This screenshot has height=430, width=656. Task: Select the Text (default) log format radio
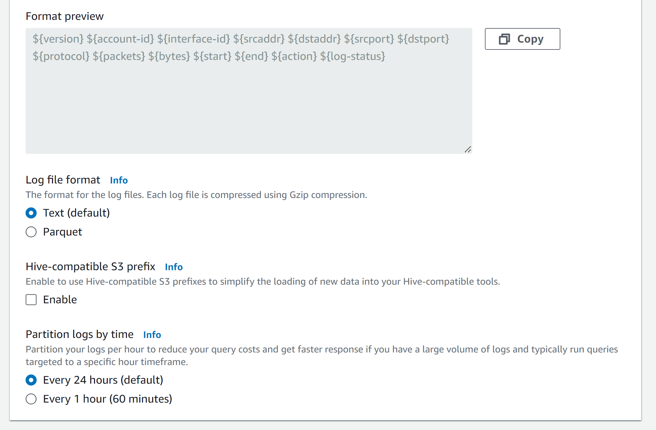pos(31,213)
